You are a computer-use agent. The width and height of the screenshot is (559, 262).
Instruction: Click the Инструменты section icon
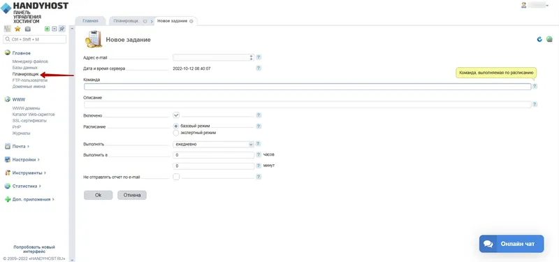7,173
